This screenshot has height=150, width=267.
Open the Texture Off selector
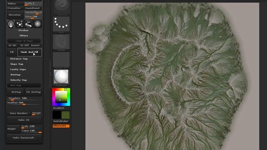click(x=61, y=60)
